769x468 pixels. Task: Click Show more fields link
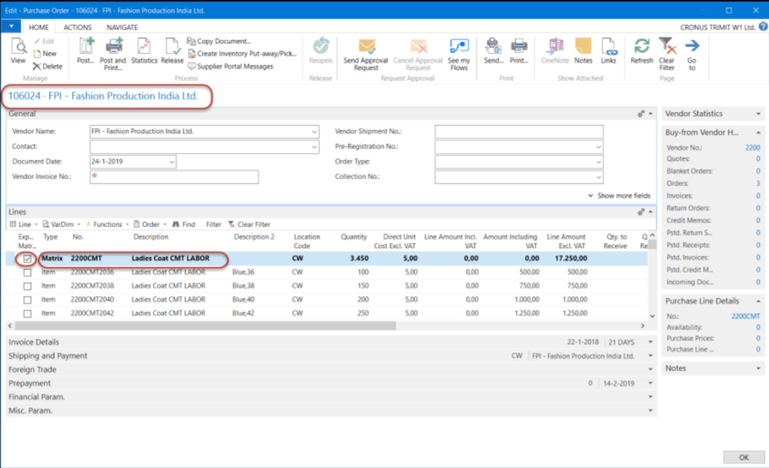(x=619, y=196)
